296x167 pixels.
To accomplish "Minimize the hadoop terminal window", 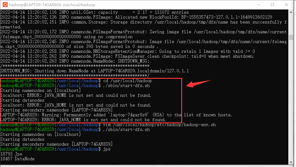I will tap(257, 5).
